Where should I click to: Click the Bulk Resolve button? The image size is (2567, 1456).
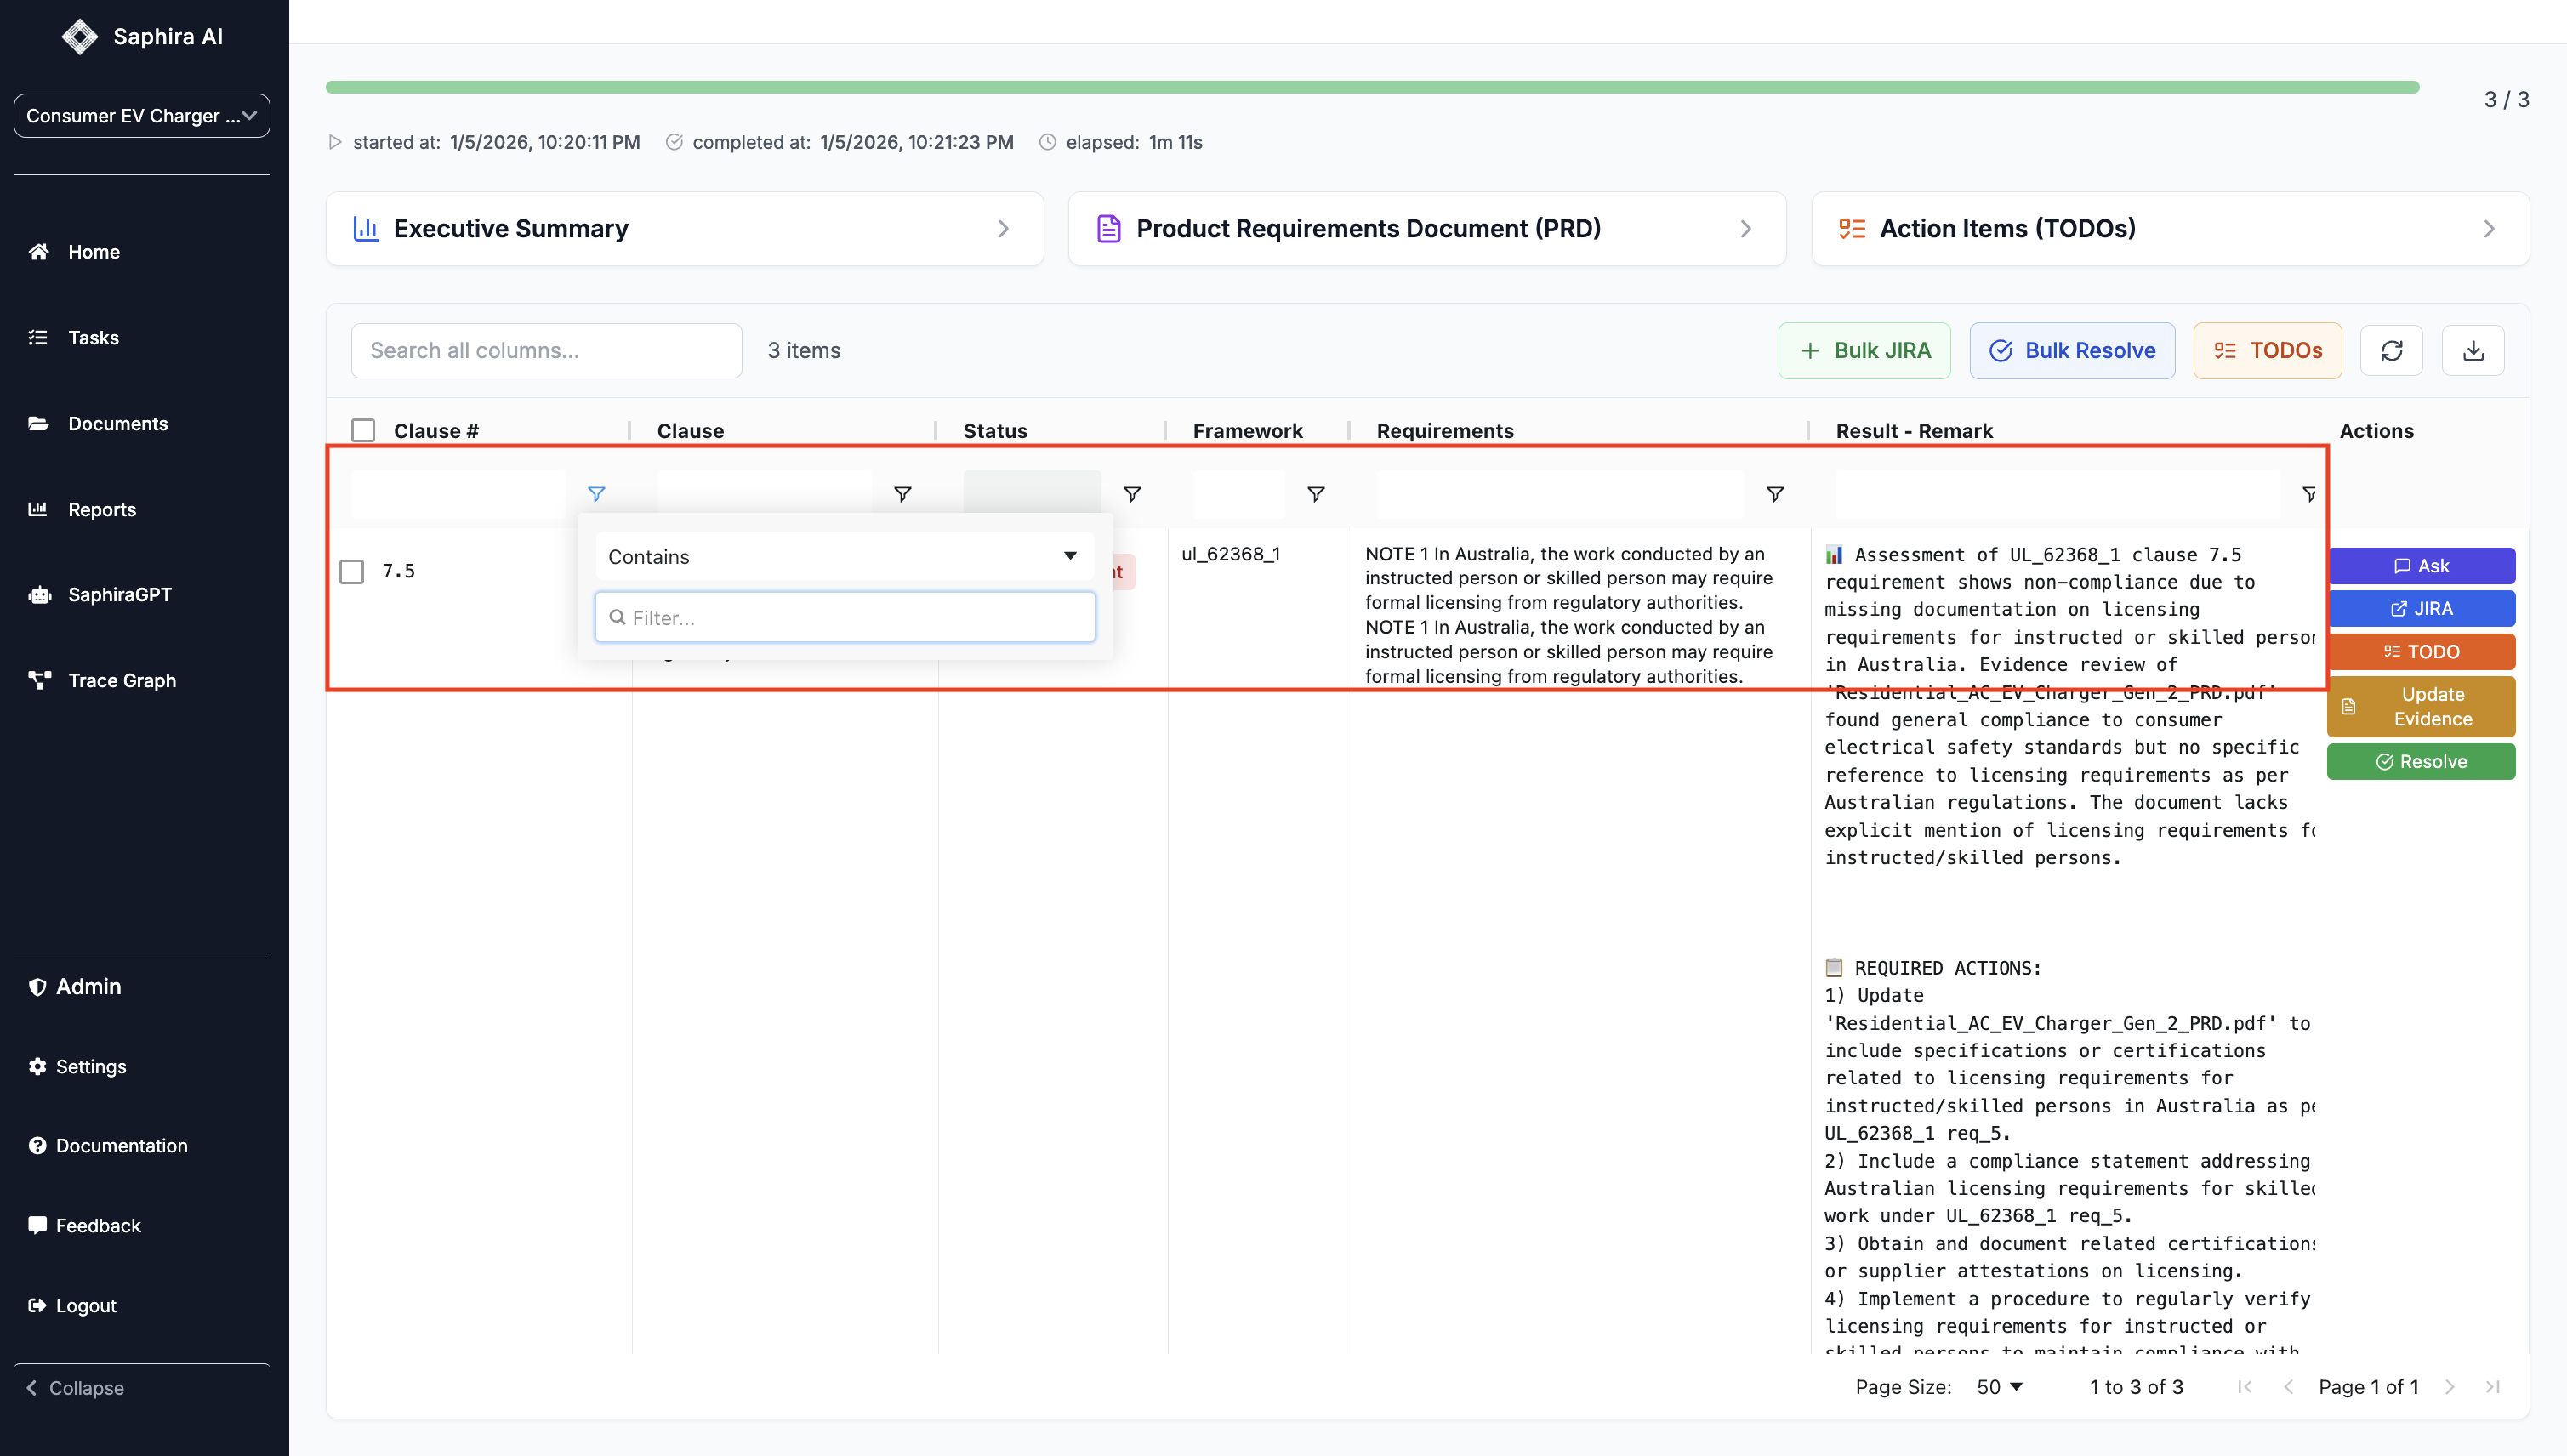2071,350
